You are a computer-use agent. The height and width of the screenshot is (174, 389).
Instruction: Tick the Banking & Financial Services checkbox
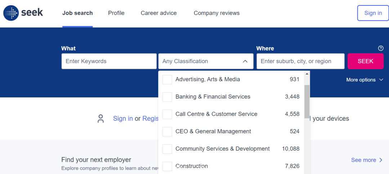pyautogui.click(x=167, y=97)
